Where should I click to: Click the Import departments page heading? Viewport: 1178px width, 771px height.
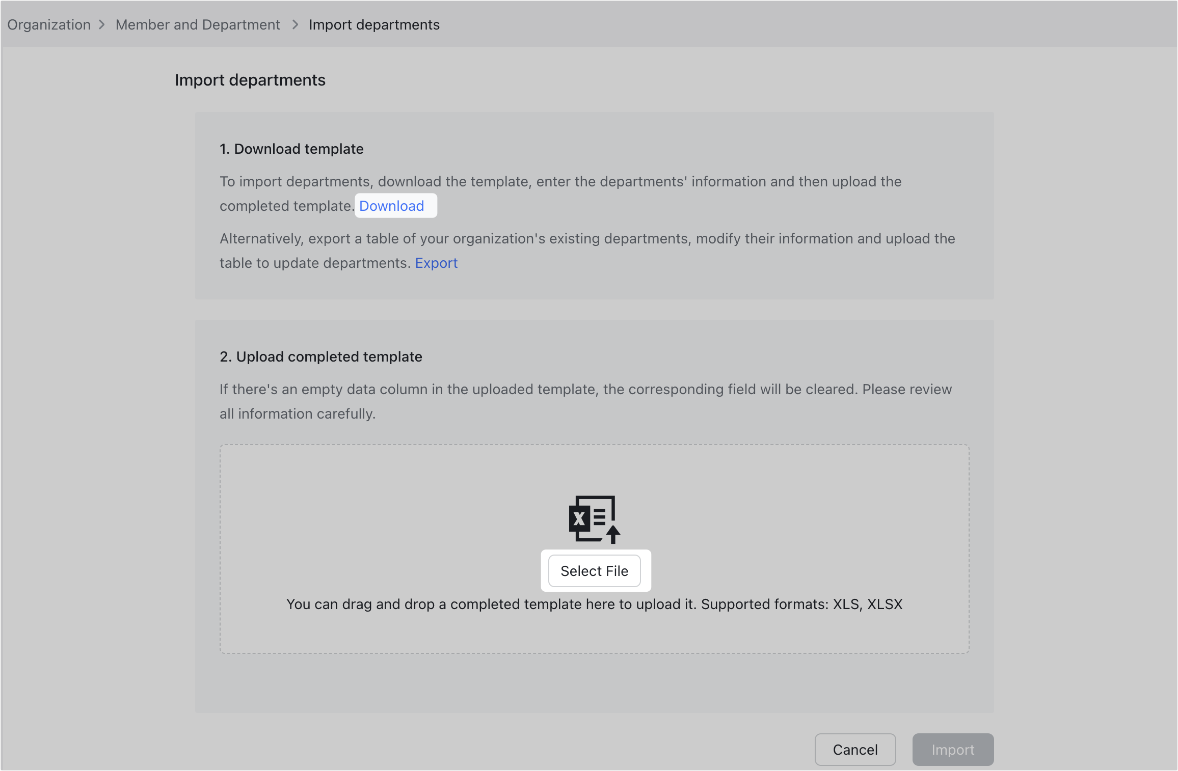click(x=250, y=80)
